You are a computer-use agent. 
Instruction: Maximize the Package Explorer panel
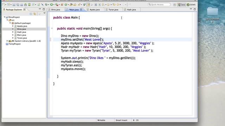(x=44, y=9)
